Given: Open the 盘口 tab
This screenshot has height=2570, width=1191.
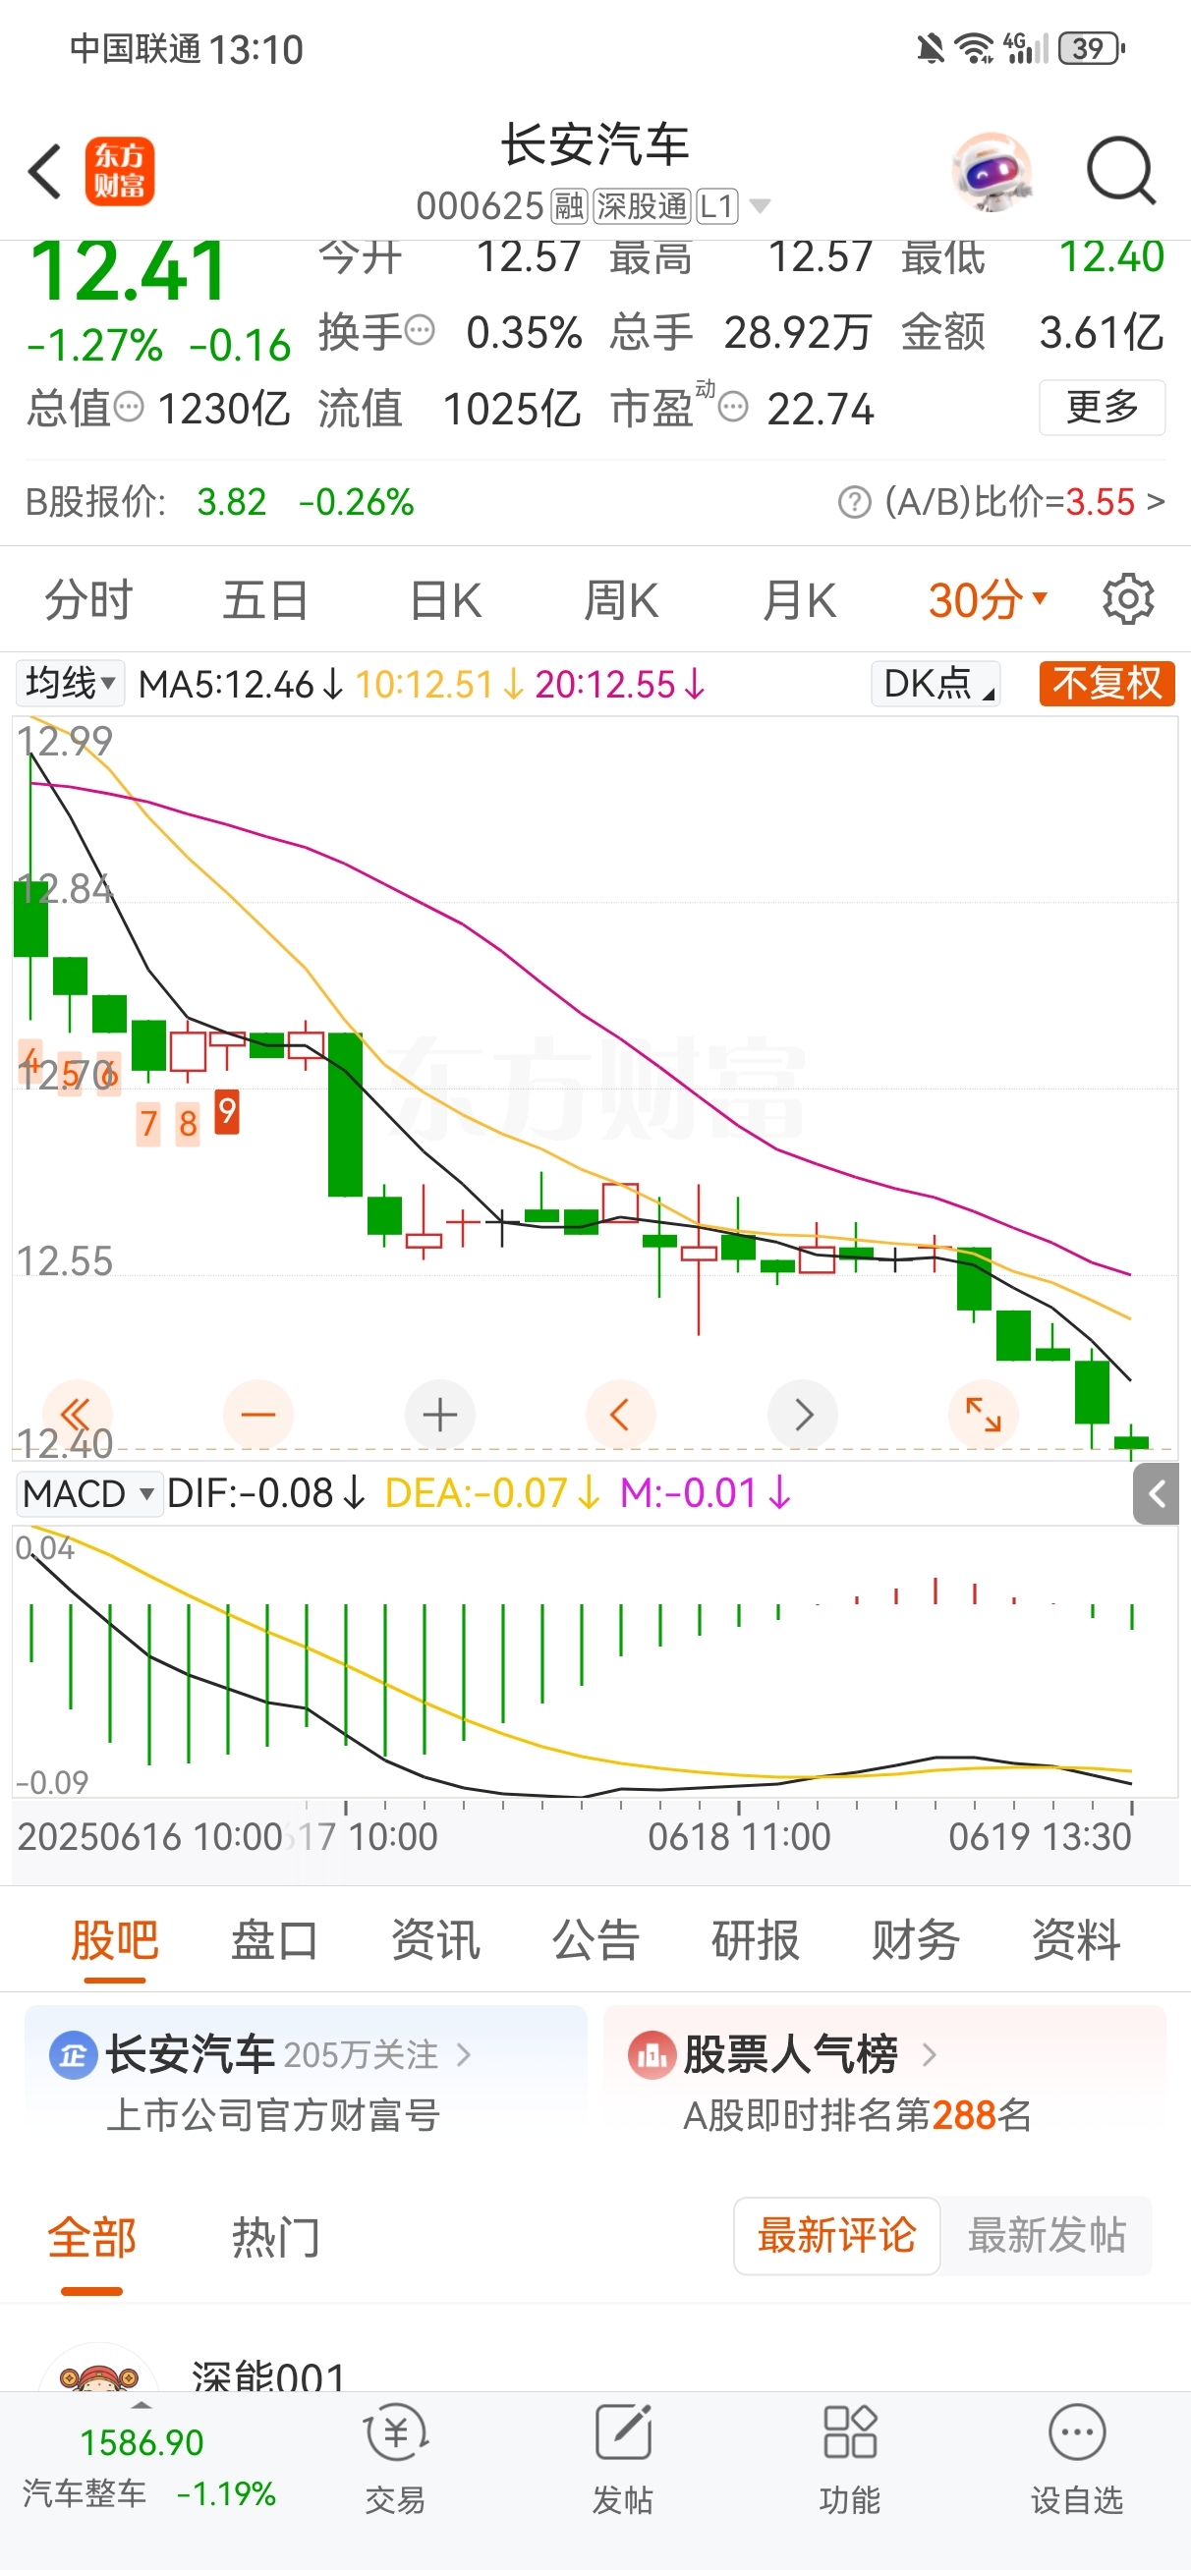Looking at the screenshot, I should [274, 1941].
